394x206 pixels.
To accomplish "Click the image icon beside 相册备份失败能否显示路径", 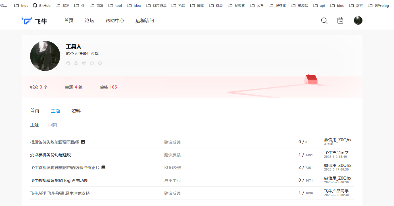I will 83,142.
